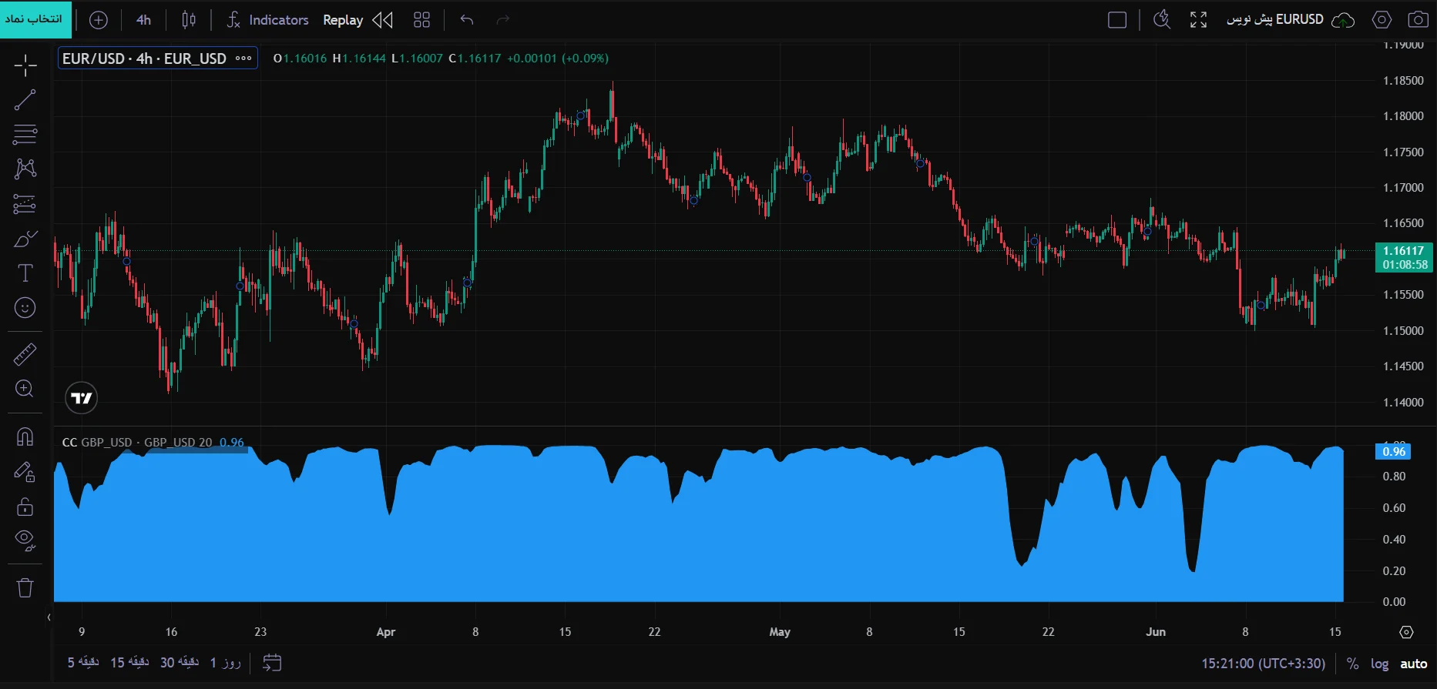
Task: Switch to the 5 minute timeframe
Action: pos(83,662)
